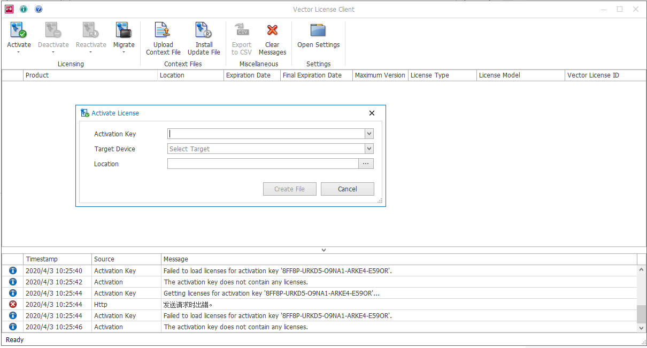647x348 pixels.
Task: Clear all messages using Clear Messages icon
Action: (x=272, y=30)
